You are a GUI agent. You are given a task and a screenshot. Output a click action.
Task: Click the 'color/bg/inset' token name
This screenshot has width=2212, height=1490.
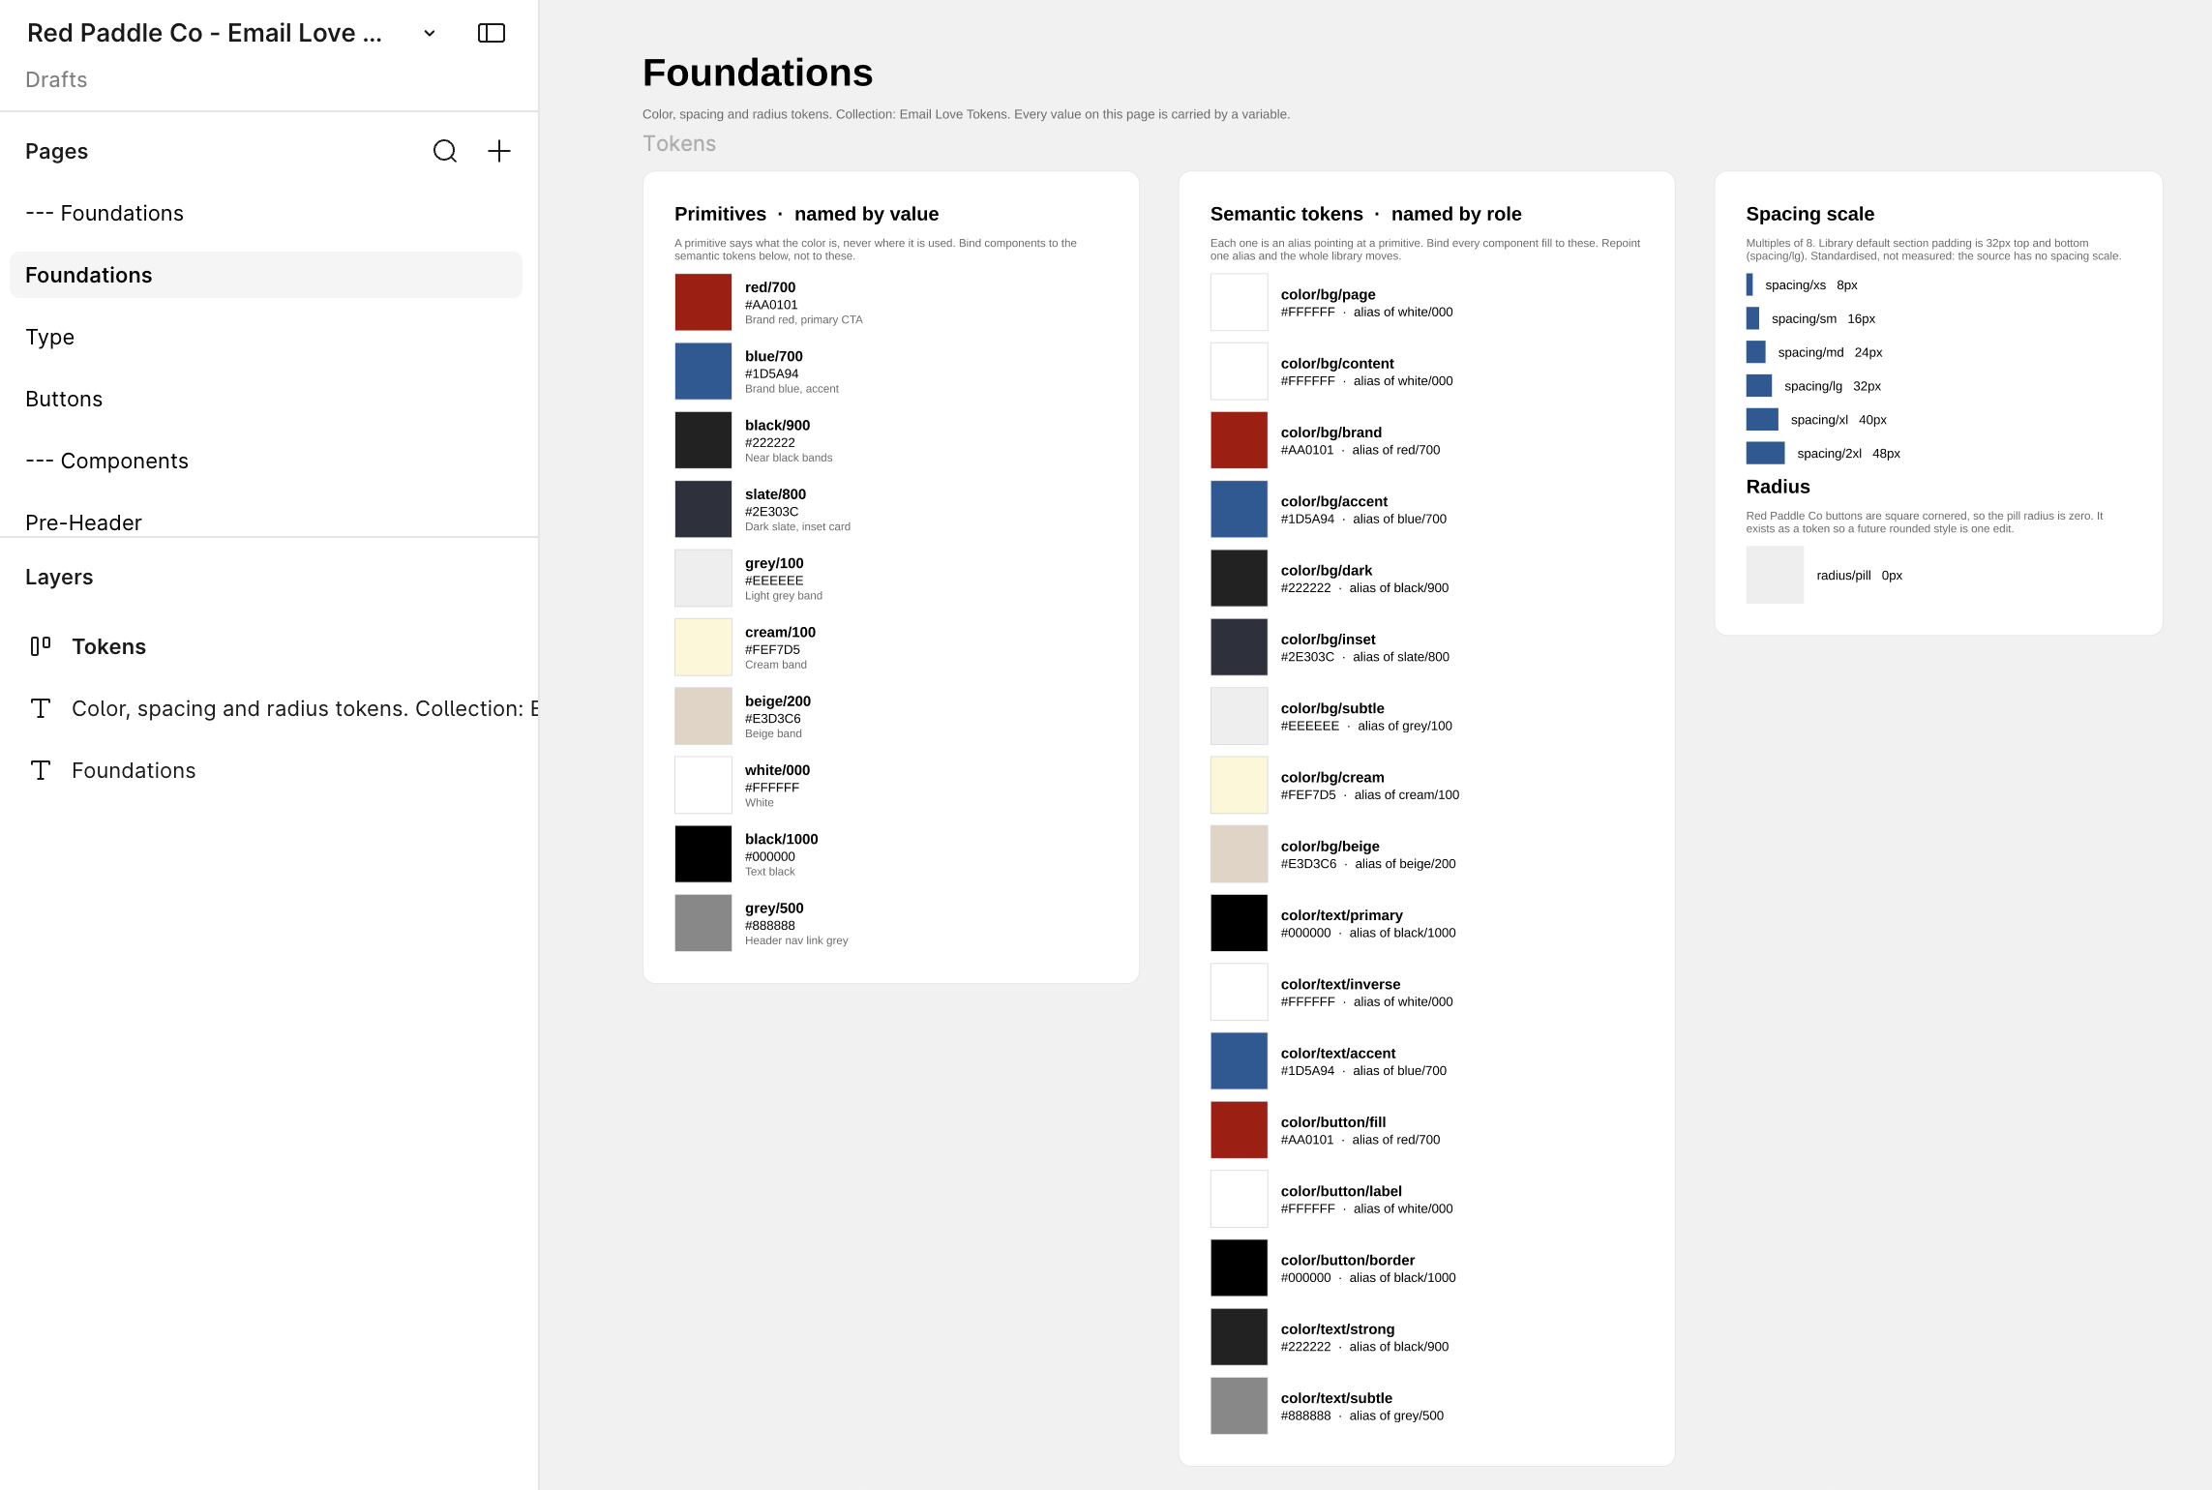click(x=1329, y=640)
